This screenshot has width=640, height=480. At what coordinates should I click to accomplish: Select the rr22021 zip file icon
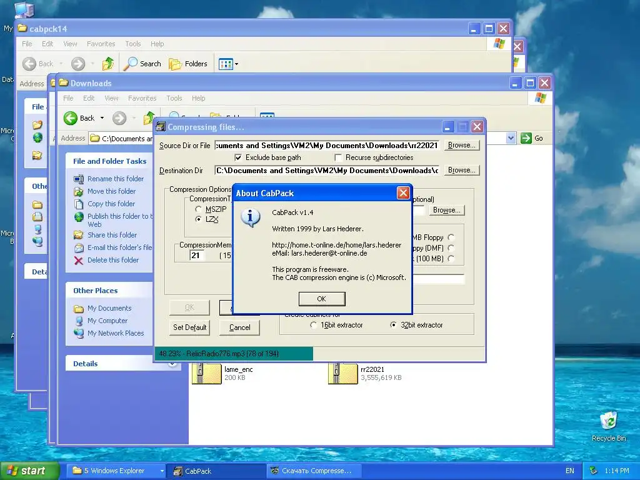coord(343,374)
